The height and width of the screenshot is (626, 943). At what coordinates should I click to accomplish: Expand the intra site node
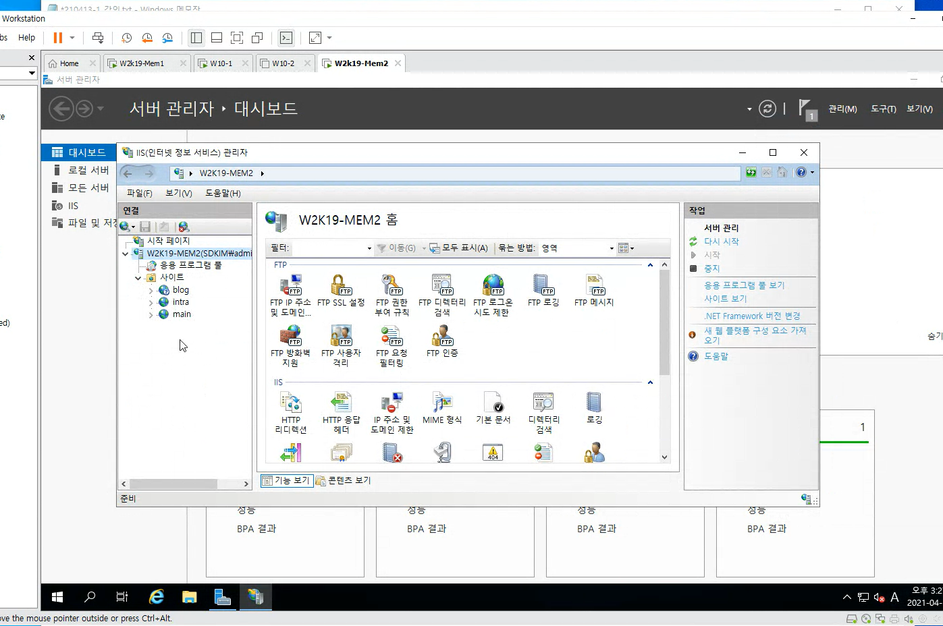coord(151,303)
